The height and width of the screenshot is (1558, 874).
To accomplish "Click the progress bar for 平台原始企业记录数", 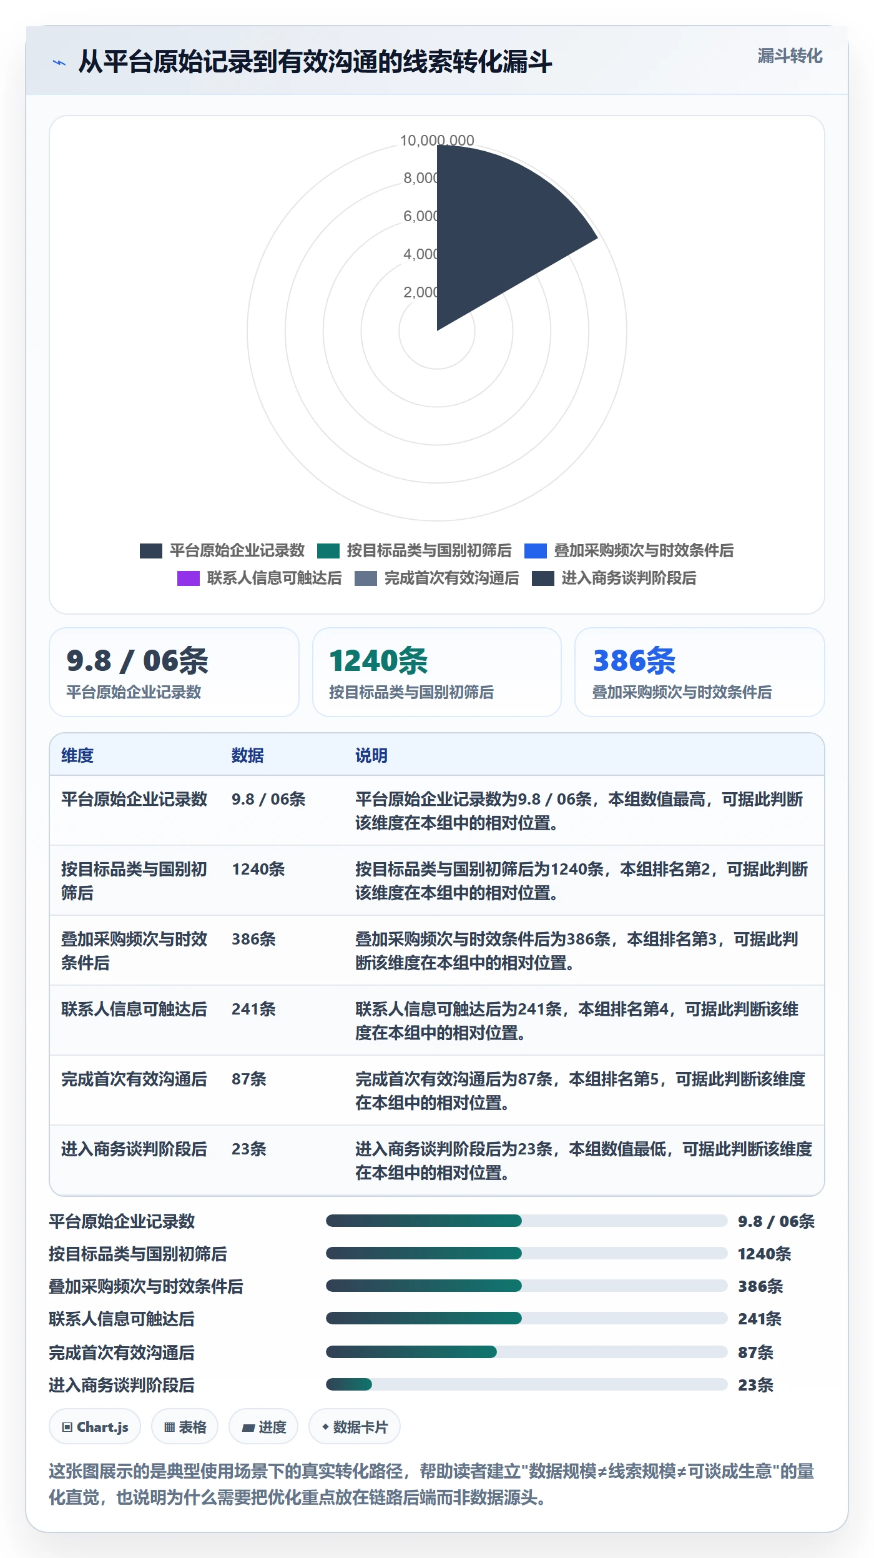I will click(527, 1221).
